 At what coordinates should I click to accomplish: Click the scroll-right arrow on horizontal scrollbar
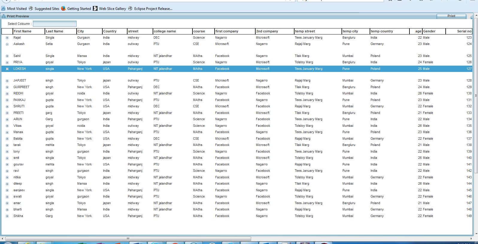coord(471,239)
